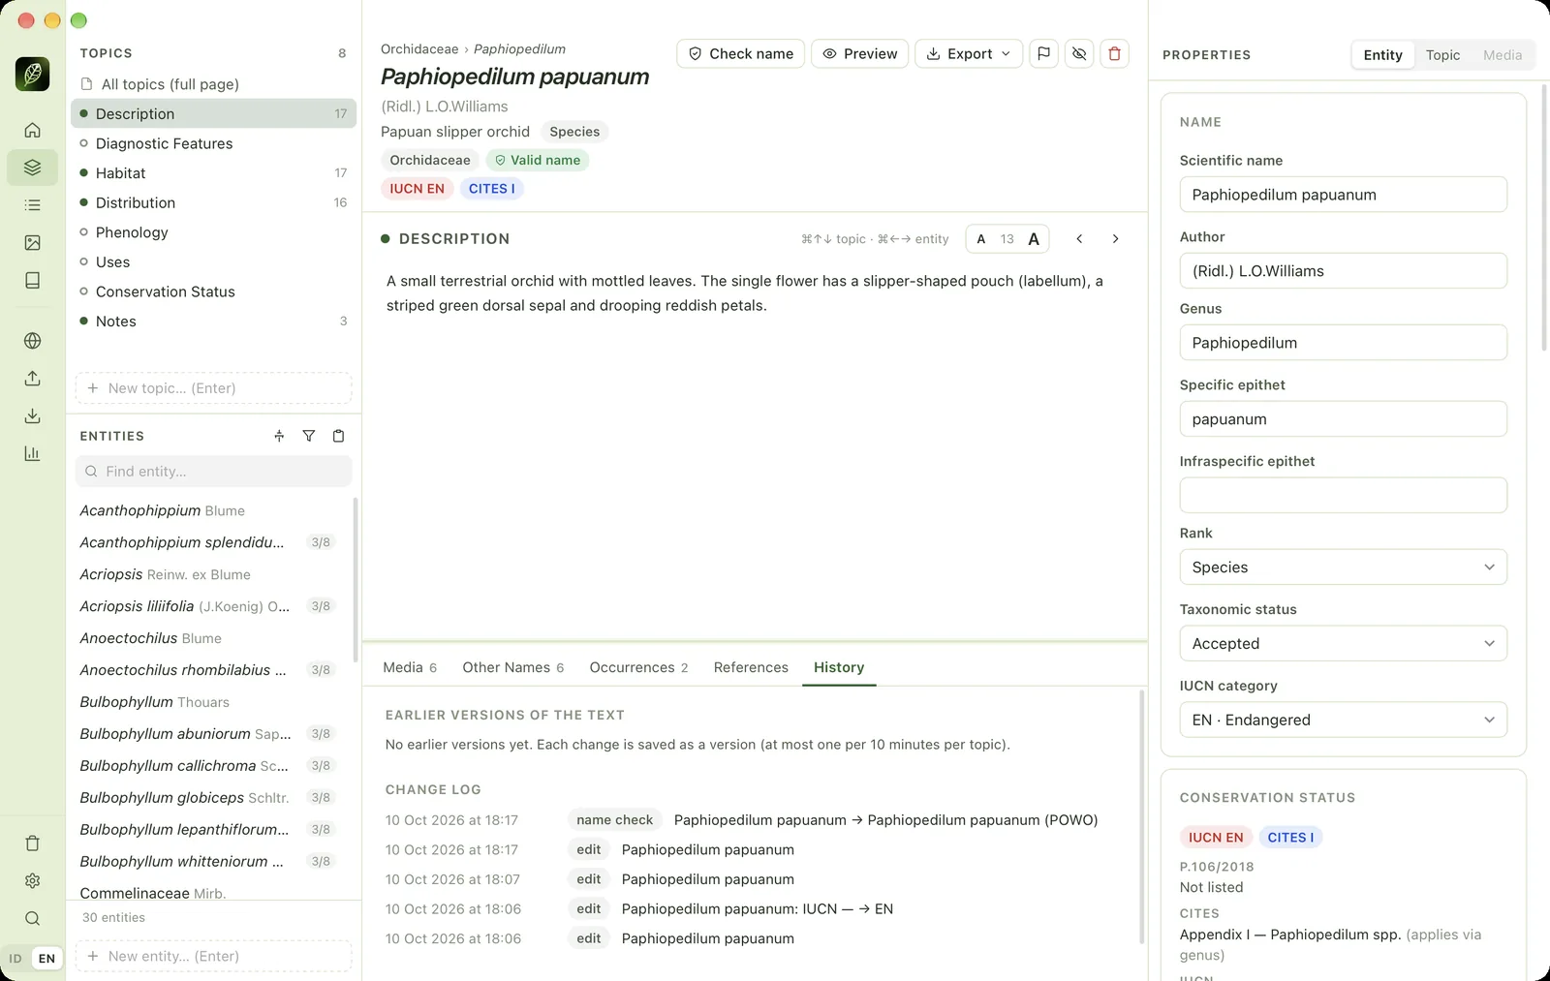Increase text size with large A
Screen dimensions: 1550x981
[1034, 239]
